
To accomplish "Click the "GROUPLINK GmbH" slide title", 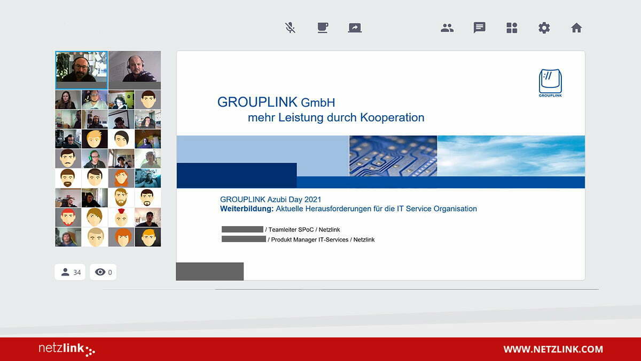I will [276, 102].
